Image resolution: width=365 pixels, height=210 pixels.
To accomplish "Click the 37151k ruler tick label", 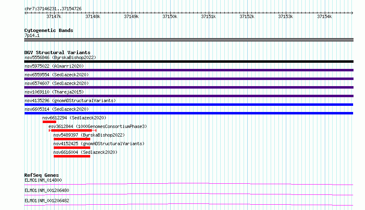I will (208, 16).
